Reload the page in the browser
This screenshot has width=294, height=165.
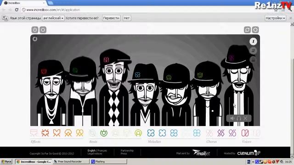[x=17, y=10]
